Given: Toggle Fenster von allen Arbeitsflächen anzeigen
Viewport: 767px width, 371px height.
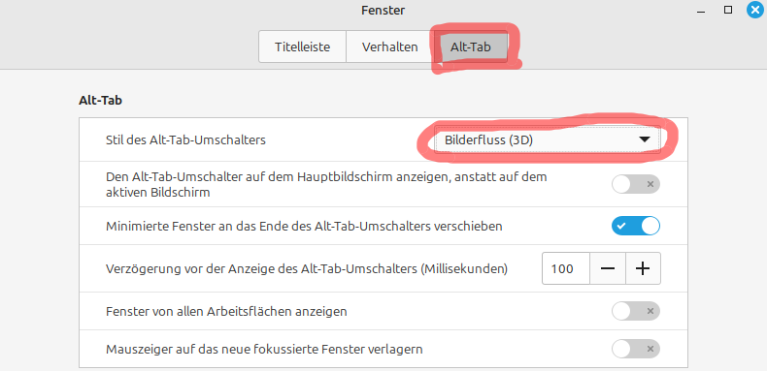Looking at the screenshot, I should tap(635, 311).
